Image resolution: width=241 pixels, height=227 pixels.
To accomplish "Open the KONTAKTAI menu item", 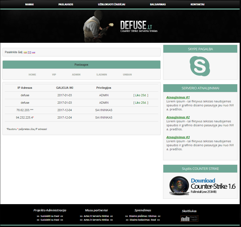I will click(x=197, y=4).
